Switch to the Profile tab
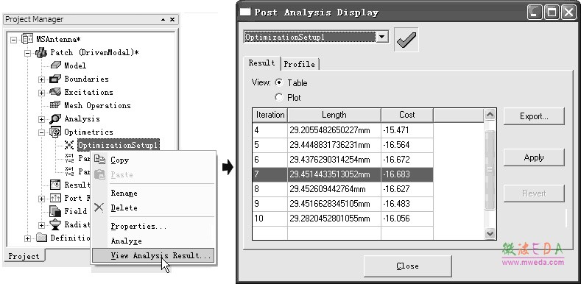581x284 pixels. [300, 64]
